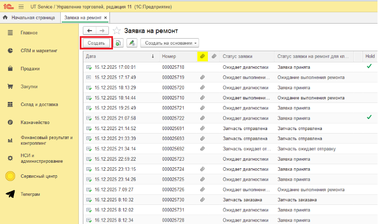
Task: Click the green pencil edit toolbar icon
Action: pyautogui.click(x=132, y=43)
